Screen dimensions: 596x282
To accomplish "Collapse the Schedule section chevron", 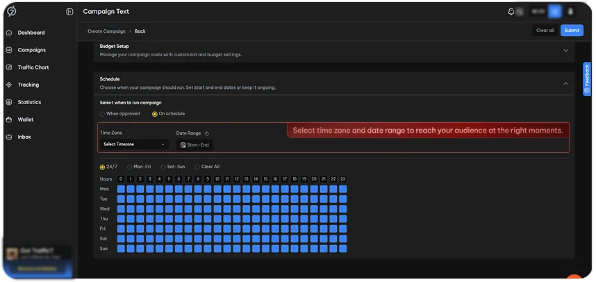I will 565,83.
